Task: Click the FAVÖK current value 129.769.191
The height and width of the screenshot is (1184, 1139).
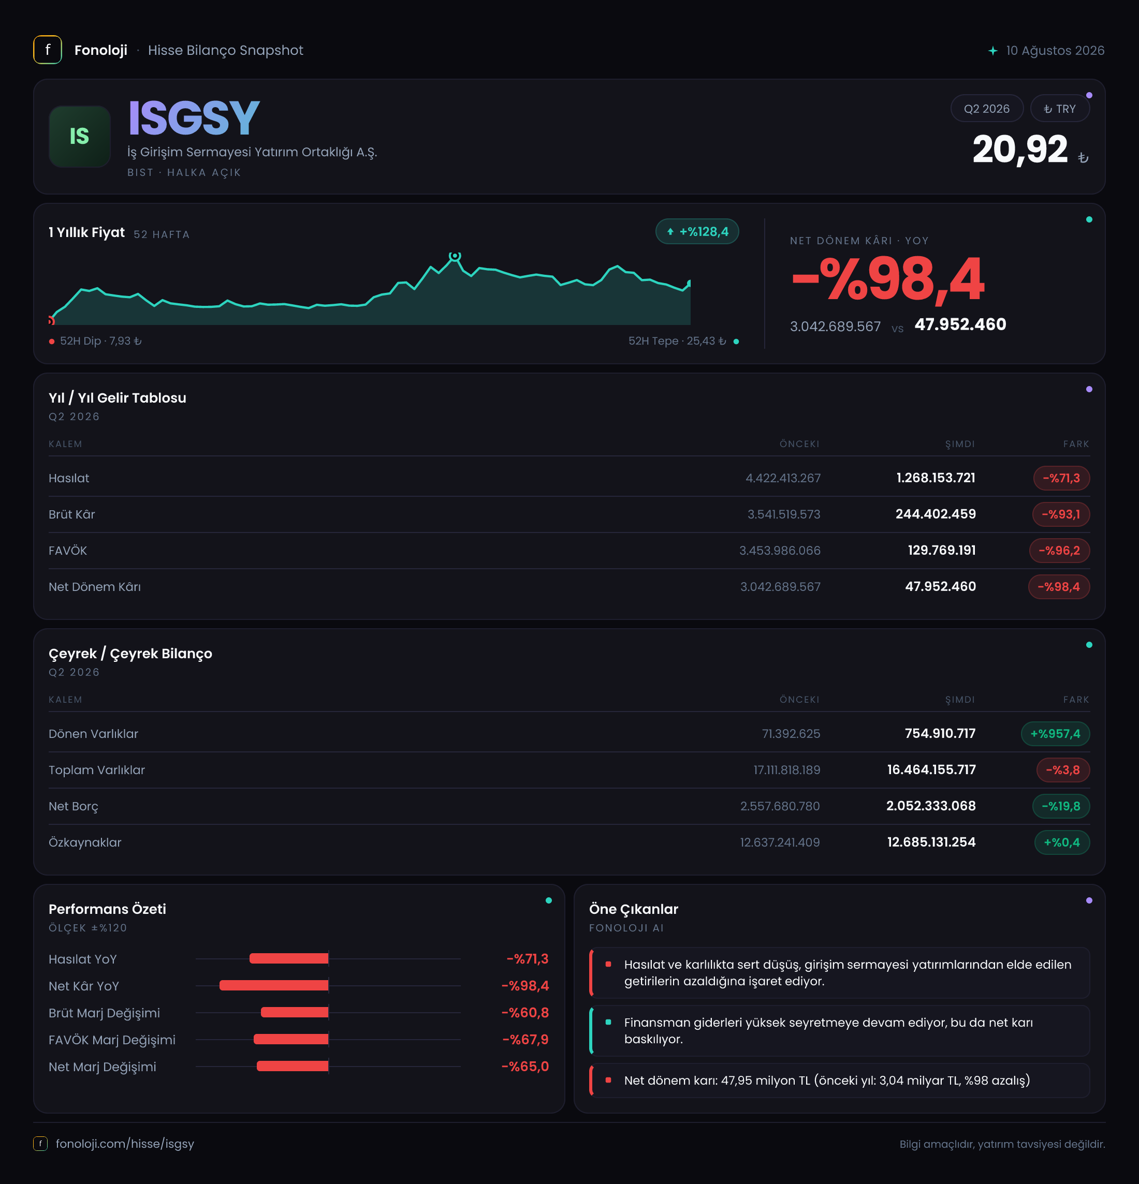Action: (941, 550)
